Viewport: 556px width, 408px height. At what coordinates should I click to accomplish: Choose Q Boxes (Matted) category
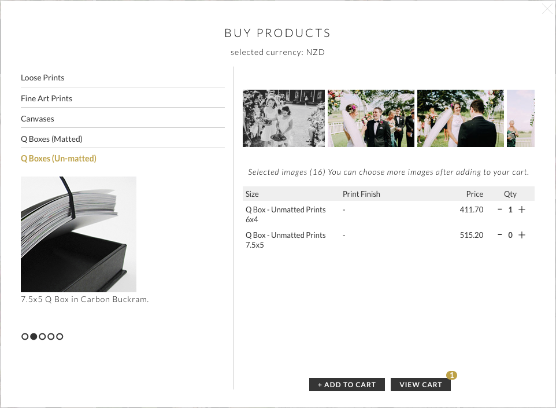(51, 139)
